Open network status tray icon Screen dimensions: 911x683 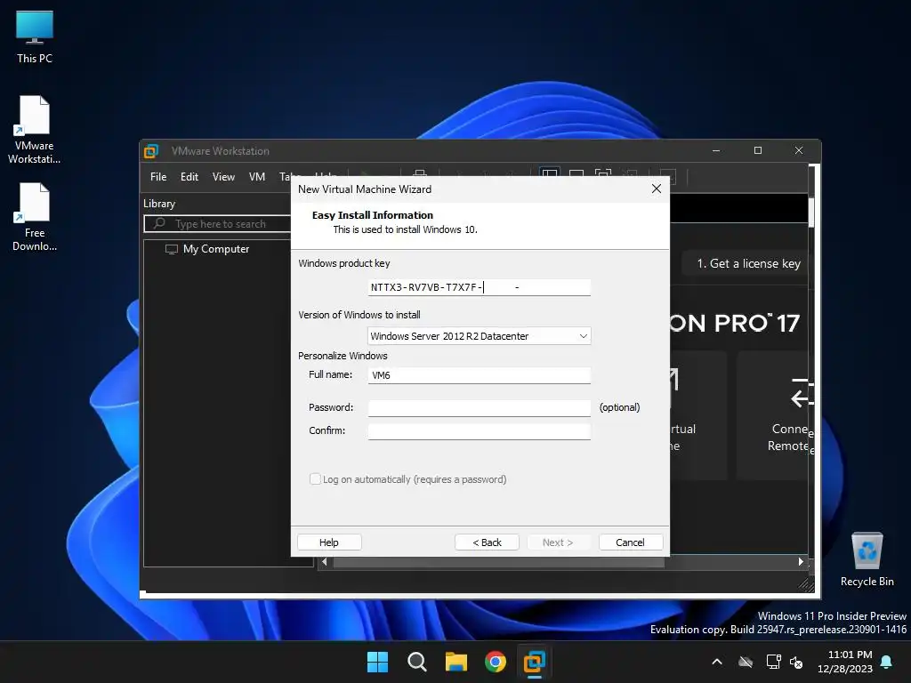tap(773, 662)
